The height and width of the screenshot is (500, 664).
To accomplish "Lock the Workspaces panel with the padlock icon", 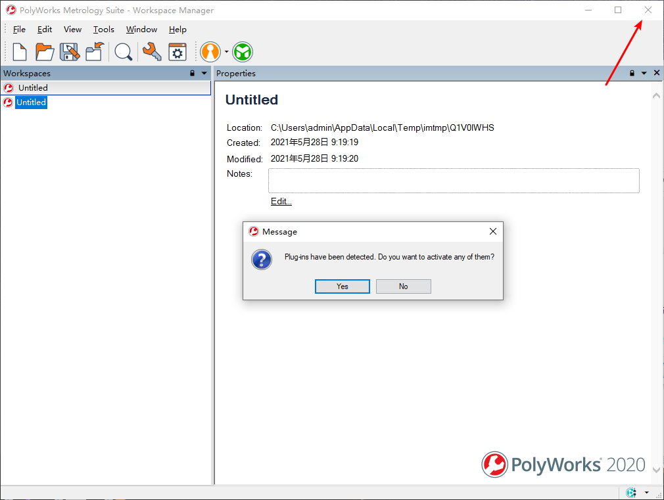I will [192, 73].
